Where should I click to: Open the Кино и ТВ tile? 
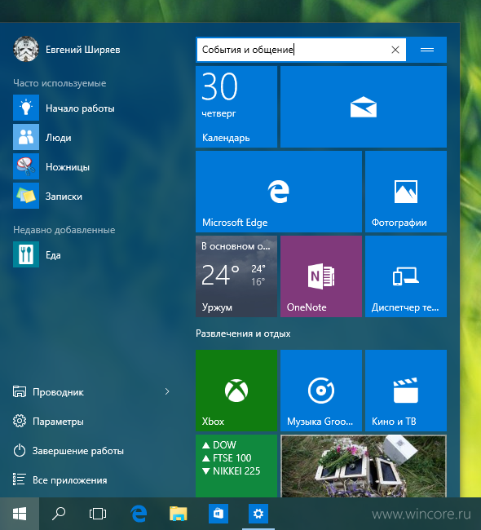(406, 391)
